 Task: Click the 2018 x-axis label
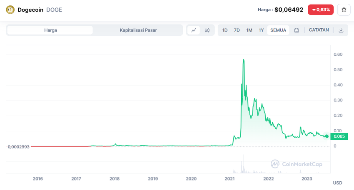(115, 179)
